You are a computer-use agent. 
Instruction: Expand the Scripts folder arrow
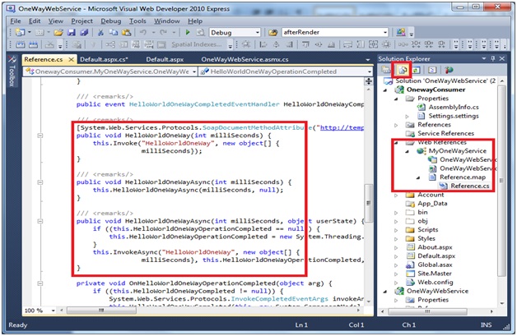click(x=396, y=230)
